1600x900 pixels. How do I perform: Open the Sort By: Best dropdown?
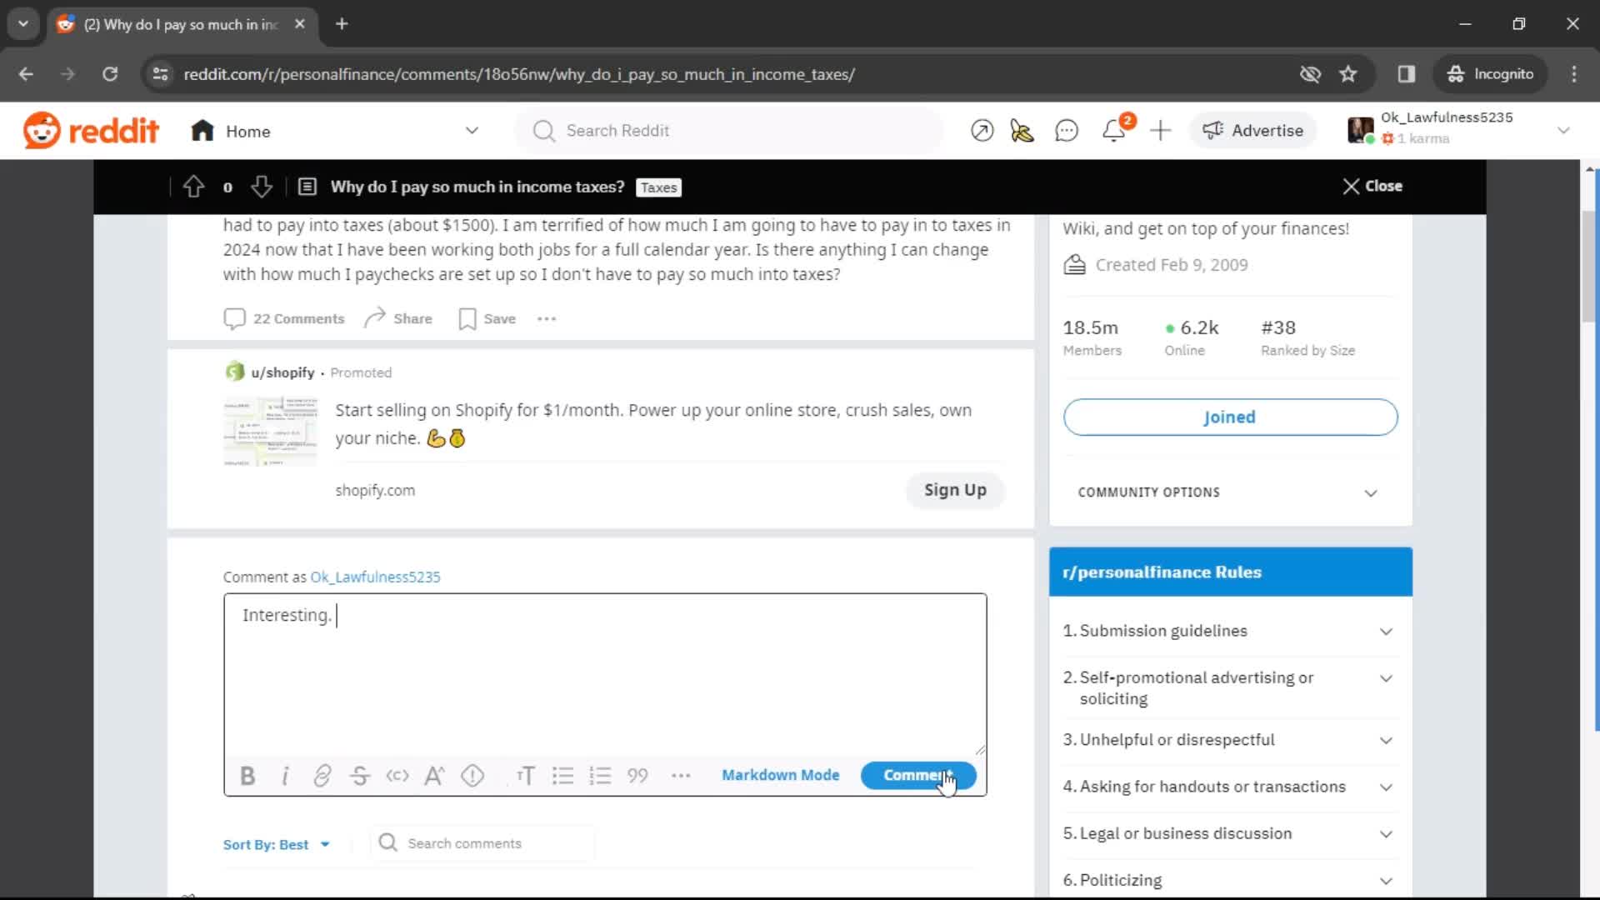click(x=276, y=842)
